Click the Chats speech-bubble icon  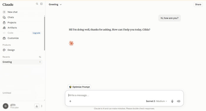click(x=4, y=17)
